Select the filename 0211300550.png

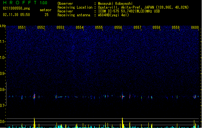16,8
